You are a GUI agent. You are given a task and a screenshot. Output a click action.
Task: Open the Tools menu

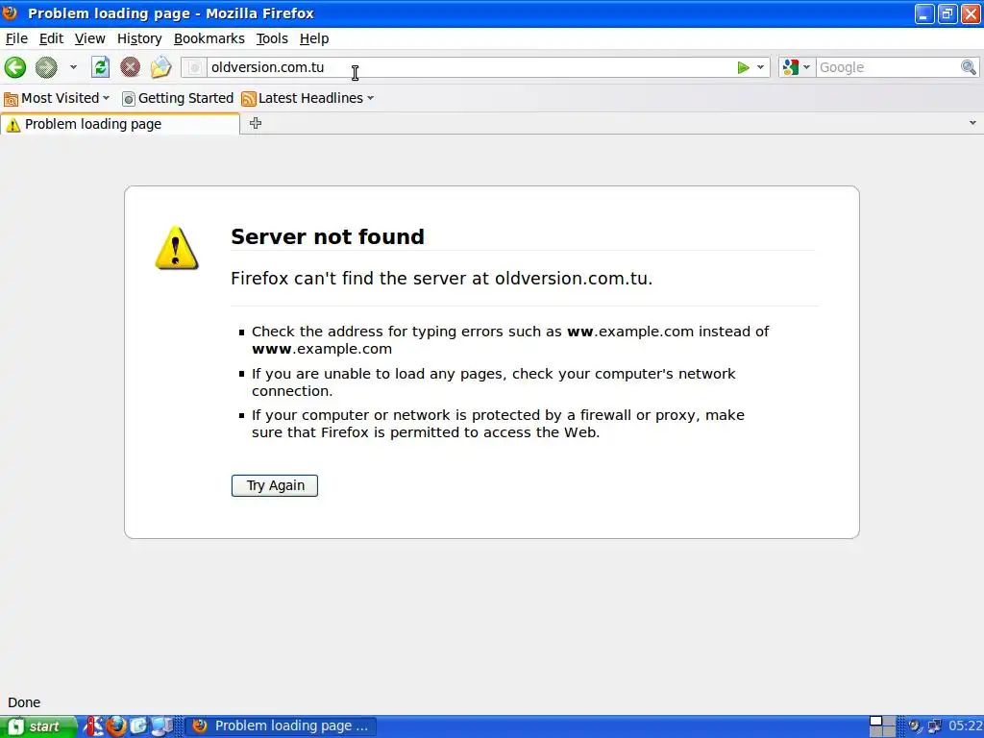click(x=272, y=38)
